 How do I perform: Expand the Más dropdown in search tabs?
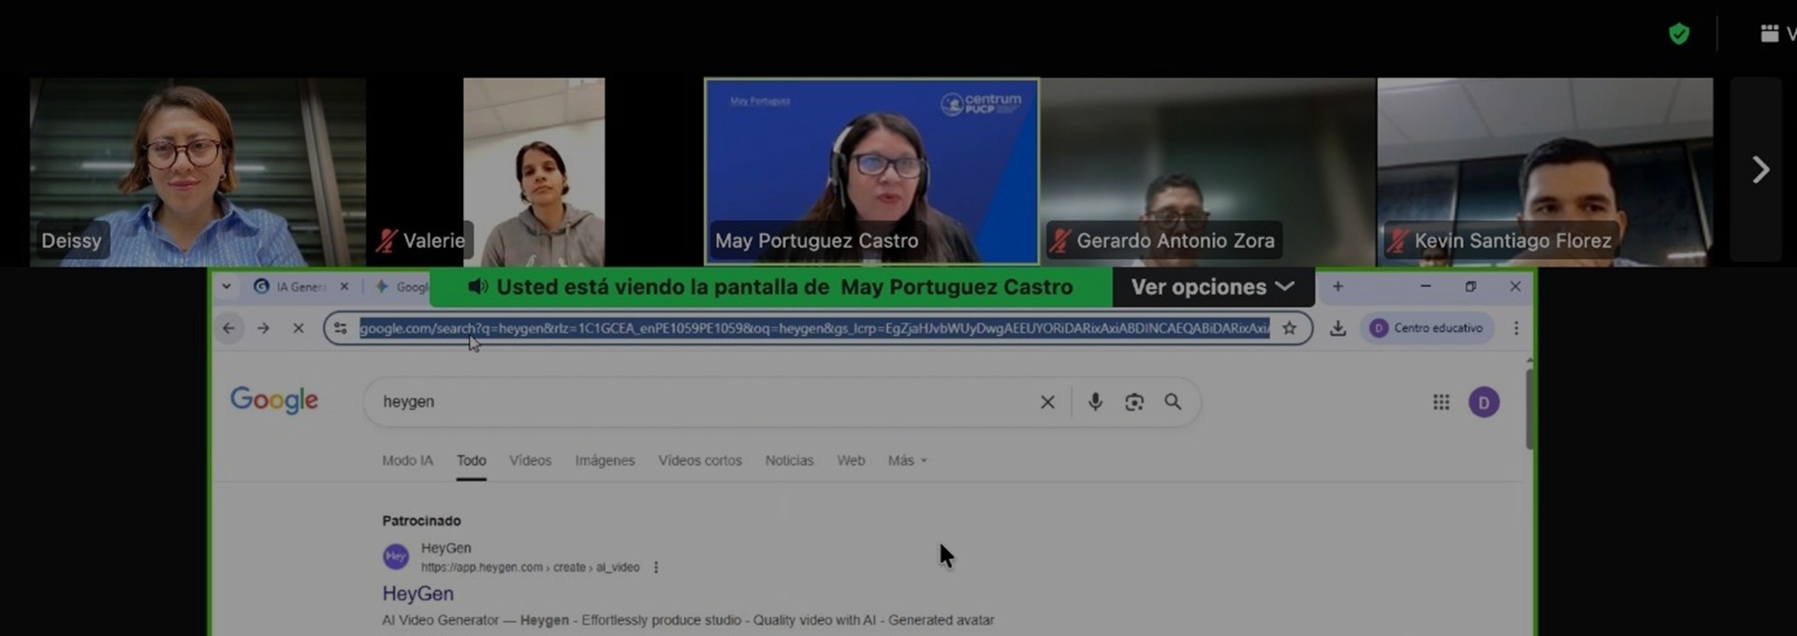907,461
